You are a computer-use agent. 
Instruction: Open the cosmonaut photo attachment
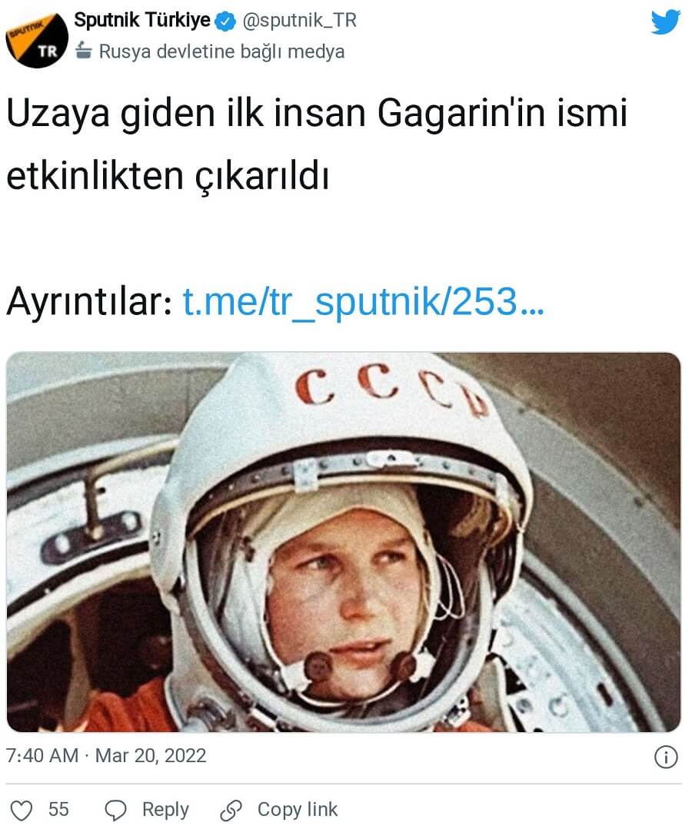[x=344, y=542]
